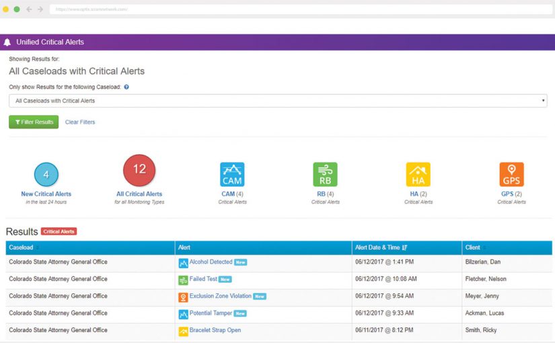This screenshot has height=343, width=555.
Task: Click the New badge next to Alcohol Detected
Action: click(x=241, y=262)
